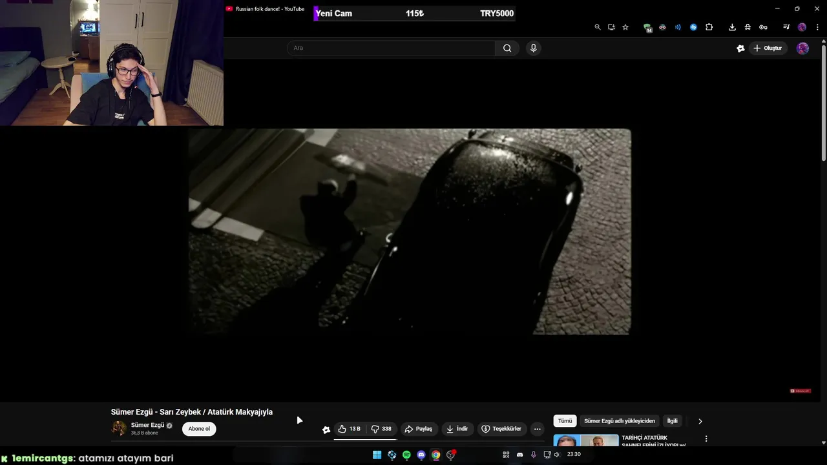The height and width of the screenshot is (465, 827).
Task: Subscribe using the Abone ol button
Action: click(199, 429)
